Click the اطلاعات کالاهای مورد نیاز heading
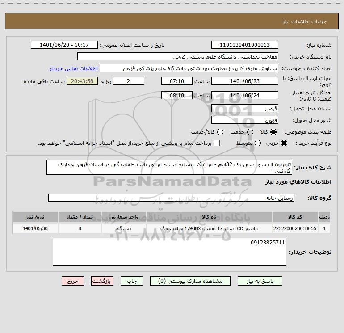Image resolution: width=344 pixels, height=333 pixels. point(298,182)
